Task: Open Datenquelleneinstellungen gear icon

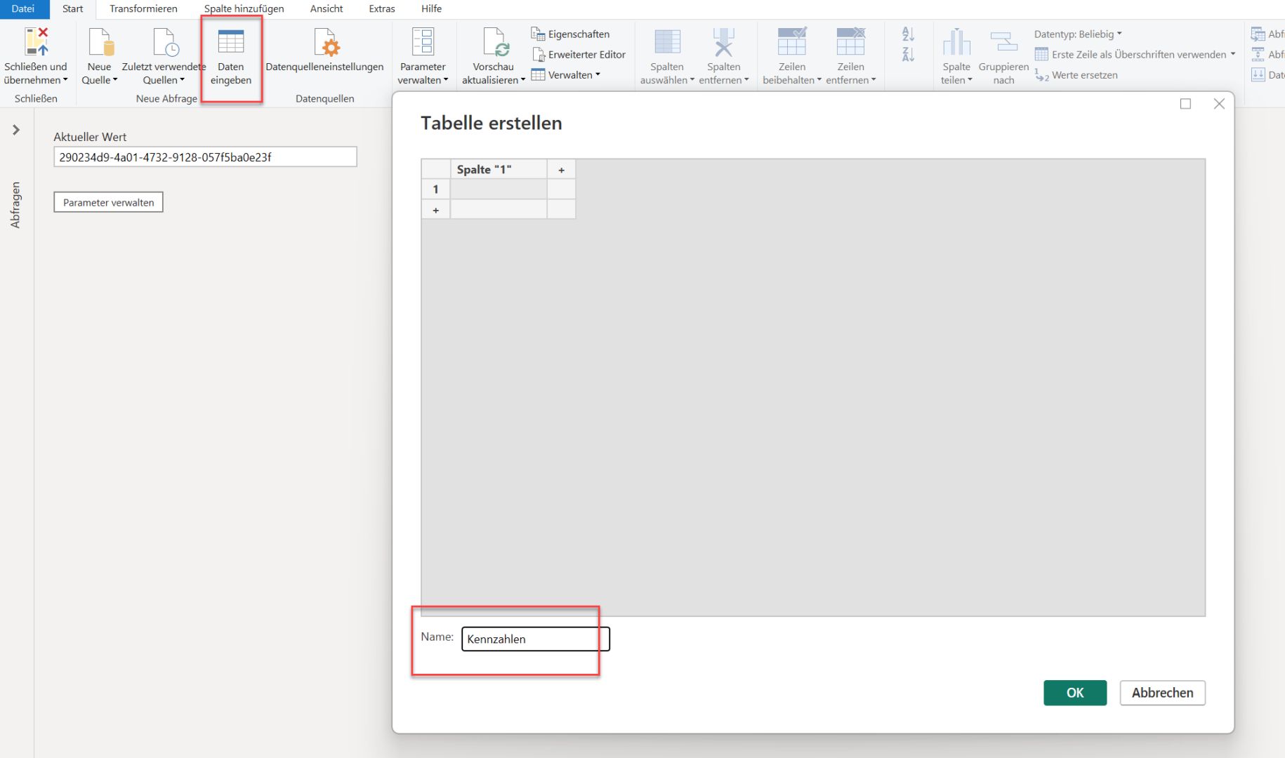Action: [327, 42]
